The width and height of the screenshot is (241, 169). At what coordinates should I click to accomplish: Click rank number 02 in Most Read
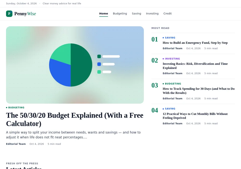pyautogui.click(x=155, y=60)
